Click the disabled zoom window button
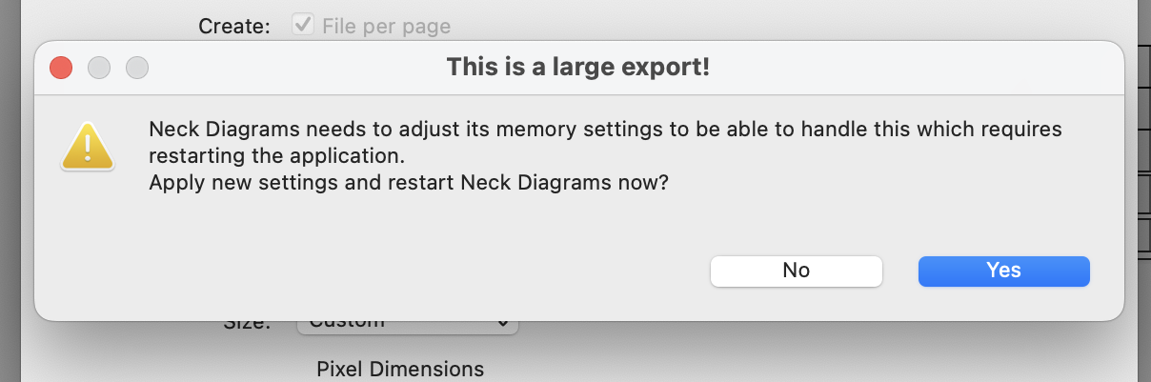This screenshot has width=1151, height=382. pyautogui.click(x=137, y=68)
